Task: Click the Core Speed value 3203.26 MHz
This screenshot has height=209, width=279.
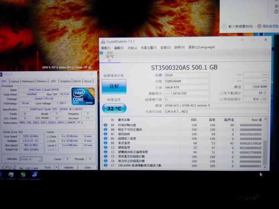Action: (x=31, y=136)
